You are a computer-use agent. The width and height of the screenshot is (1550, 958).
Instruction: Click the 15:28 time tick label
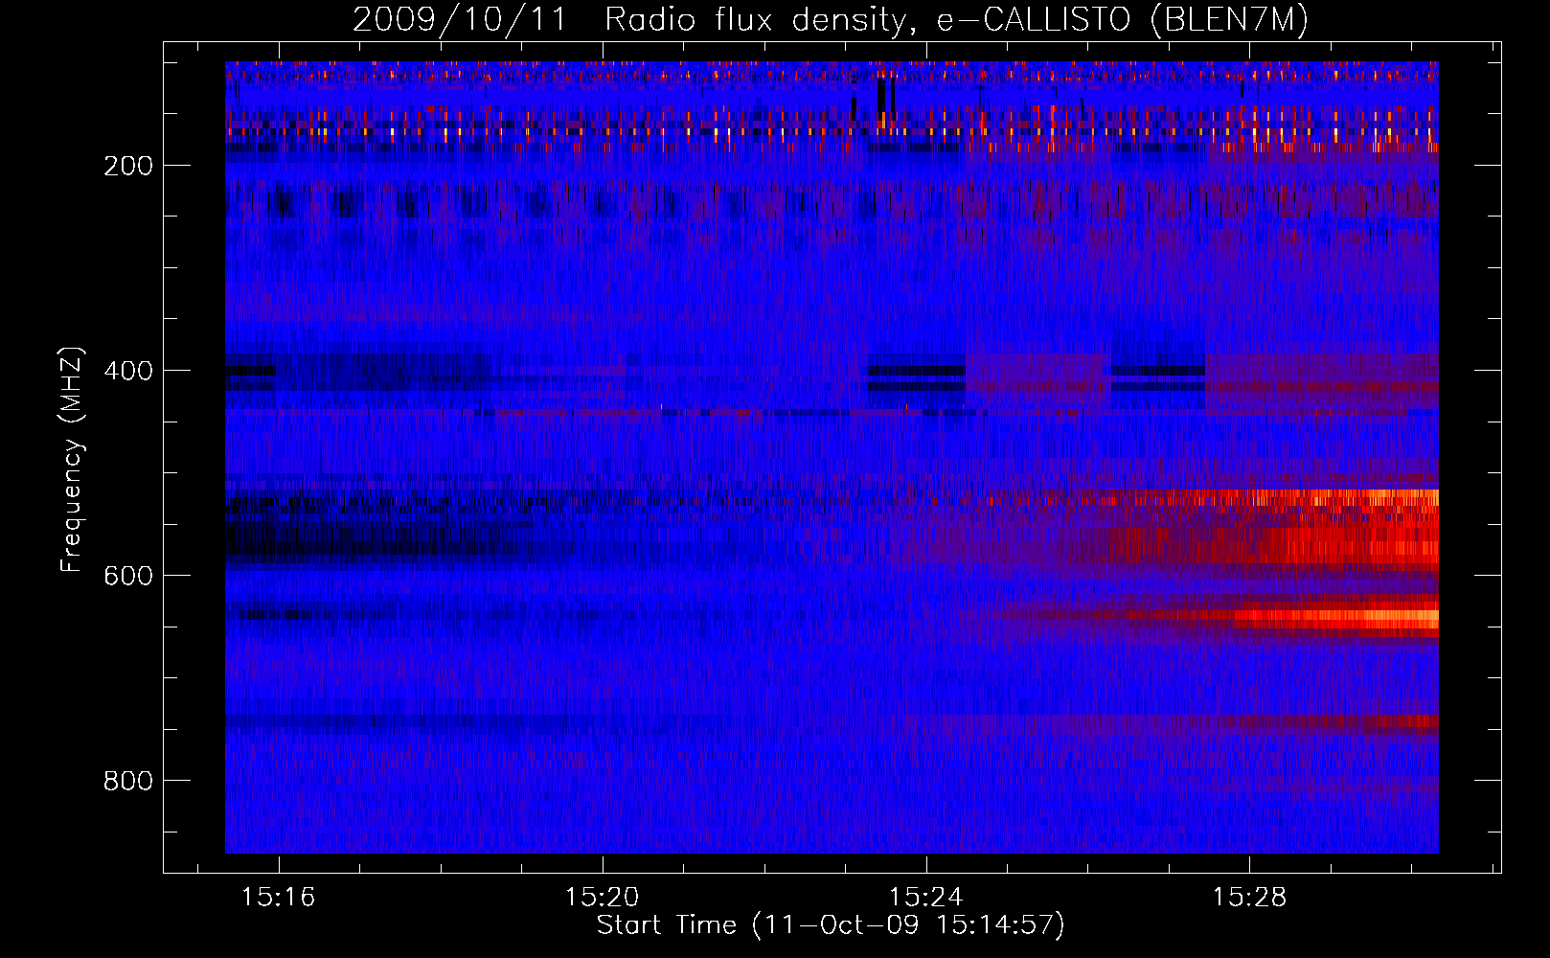click(x=1250, y=898)
